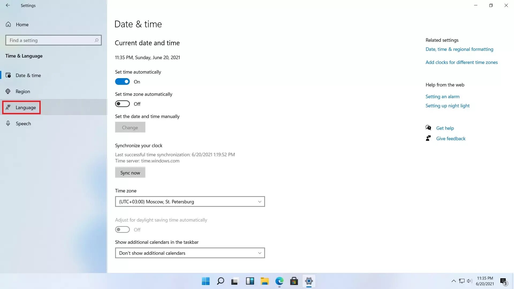Viewport: 514px width, 289px height.
Task: Open File Explorer from the taskbar
Action: [264, 281]
